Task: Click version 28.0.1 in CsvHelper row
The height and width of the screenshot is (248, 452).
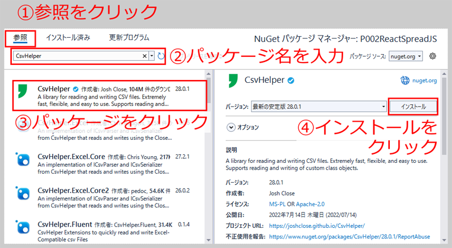Action: point(182,89)
